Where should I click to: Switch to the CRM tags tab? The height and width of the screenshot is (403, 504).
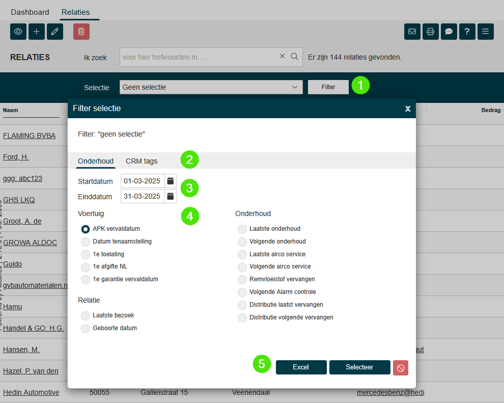(x=142, y=161)
